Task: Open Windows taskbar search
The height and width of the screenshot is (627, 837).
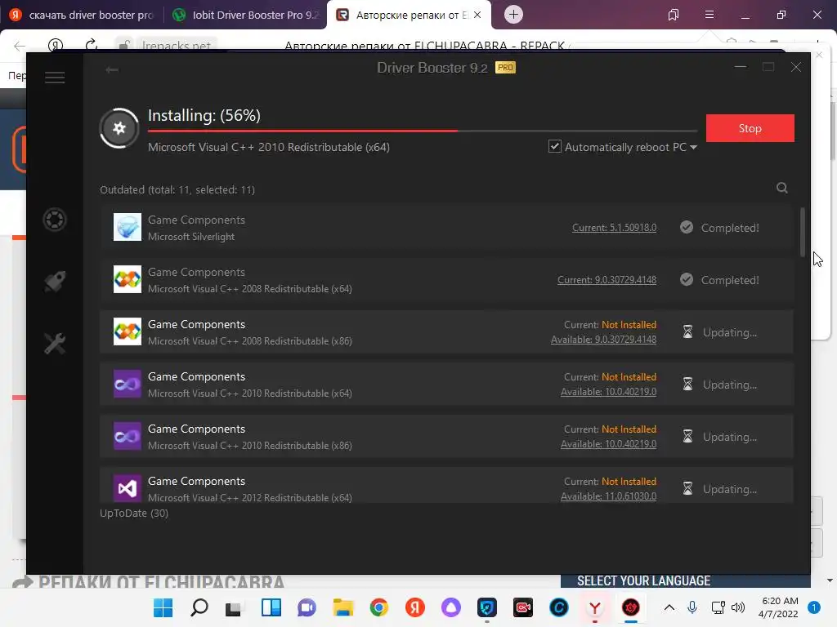Action: (x=199, y=607)
